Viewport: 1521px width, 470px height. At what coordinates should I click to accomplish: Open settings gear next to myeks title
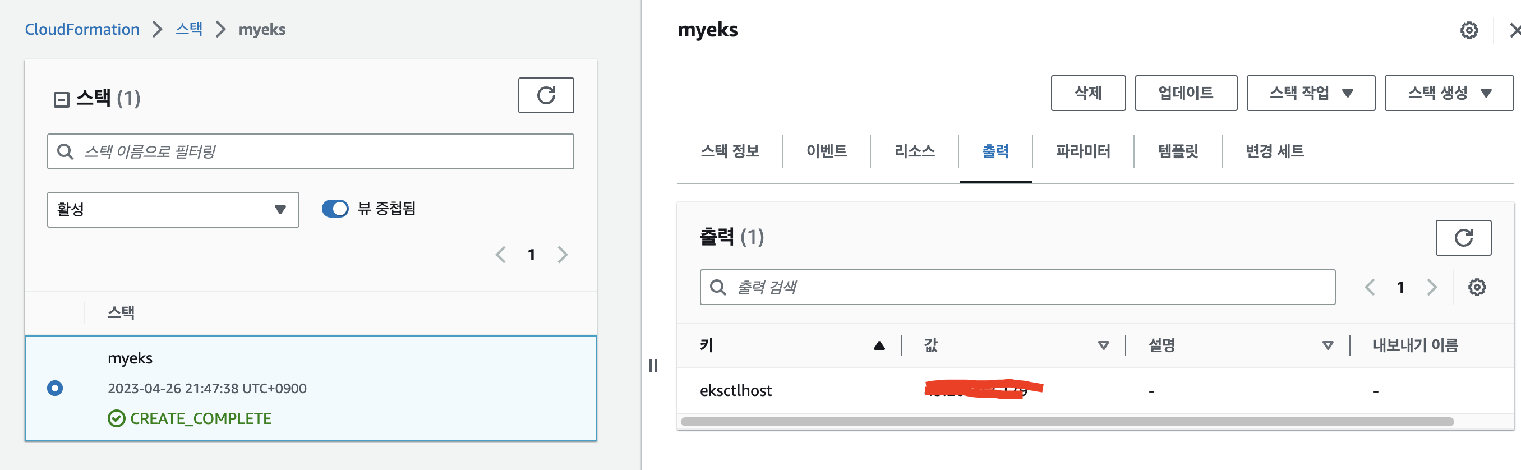(1468, 30)
